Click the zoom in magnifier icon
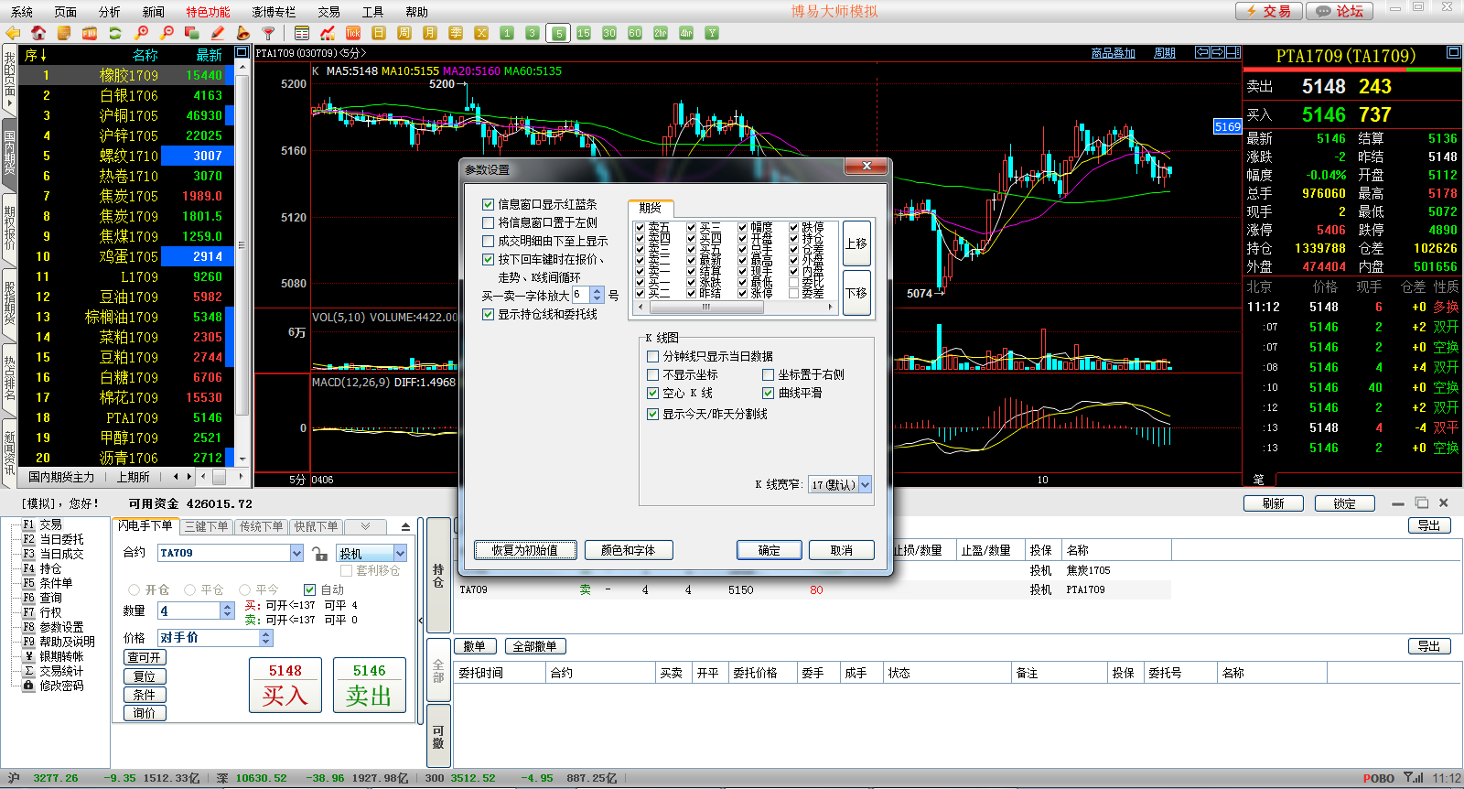The height and width of the screenshot is (789, 1464). click(x=141, y=33)
